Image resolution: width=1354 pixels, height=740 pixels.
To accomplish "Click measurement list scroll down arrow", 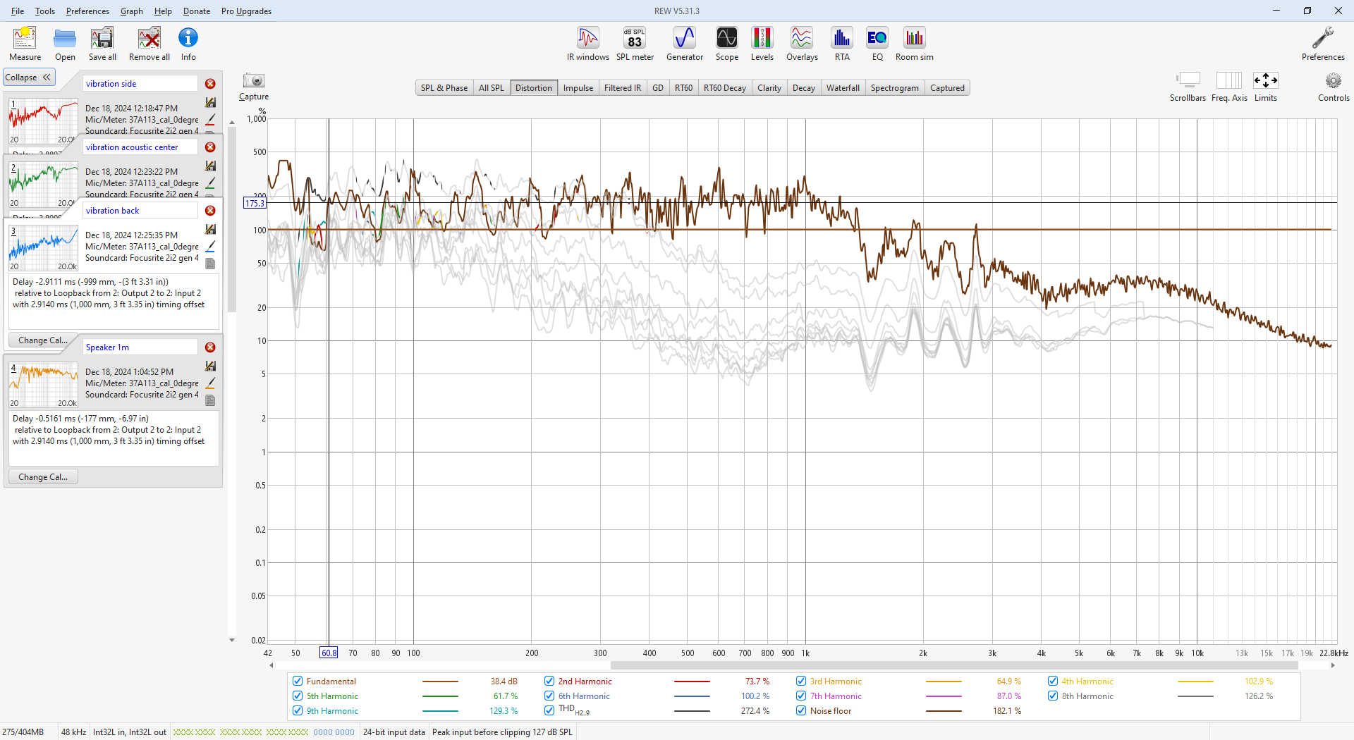I will 232,640.
